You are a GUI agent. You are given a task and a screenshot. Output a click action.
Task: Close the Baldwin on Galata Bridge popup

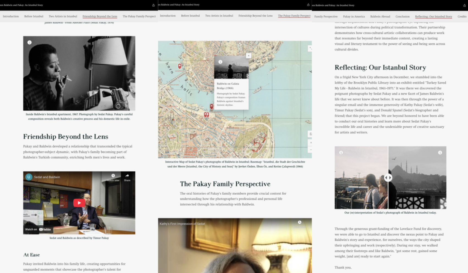click(249, 56)
